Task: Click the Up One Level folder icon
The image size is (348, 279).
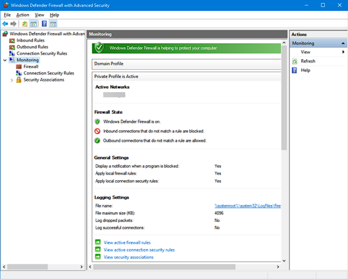Action: pos(25,24)
